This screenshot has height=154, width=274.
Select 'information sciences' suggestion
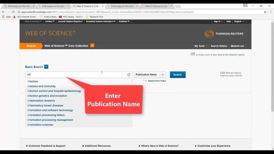point(40,125)
